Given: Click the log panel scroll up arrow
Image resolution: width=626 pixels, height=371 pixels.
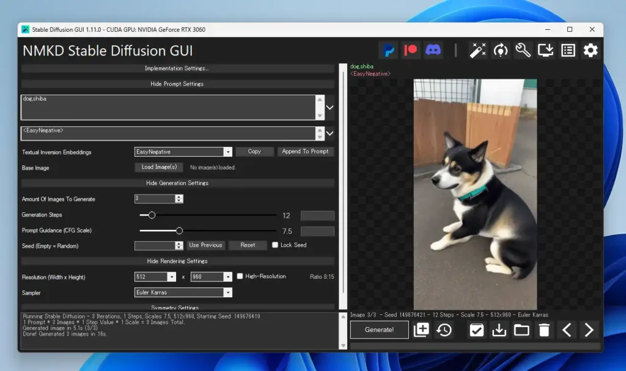Looking at the screenshot, I should [x=343, y=317].
